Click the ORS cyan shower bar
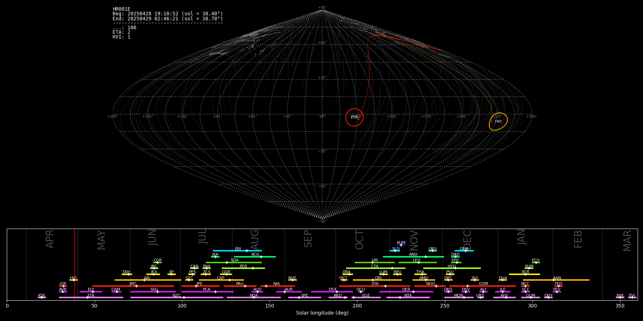The height and width of the screenshot is (321, 643). pyautogui.click(x=433, y=251)
